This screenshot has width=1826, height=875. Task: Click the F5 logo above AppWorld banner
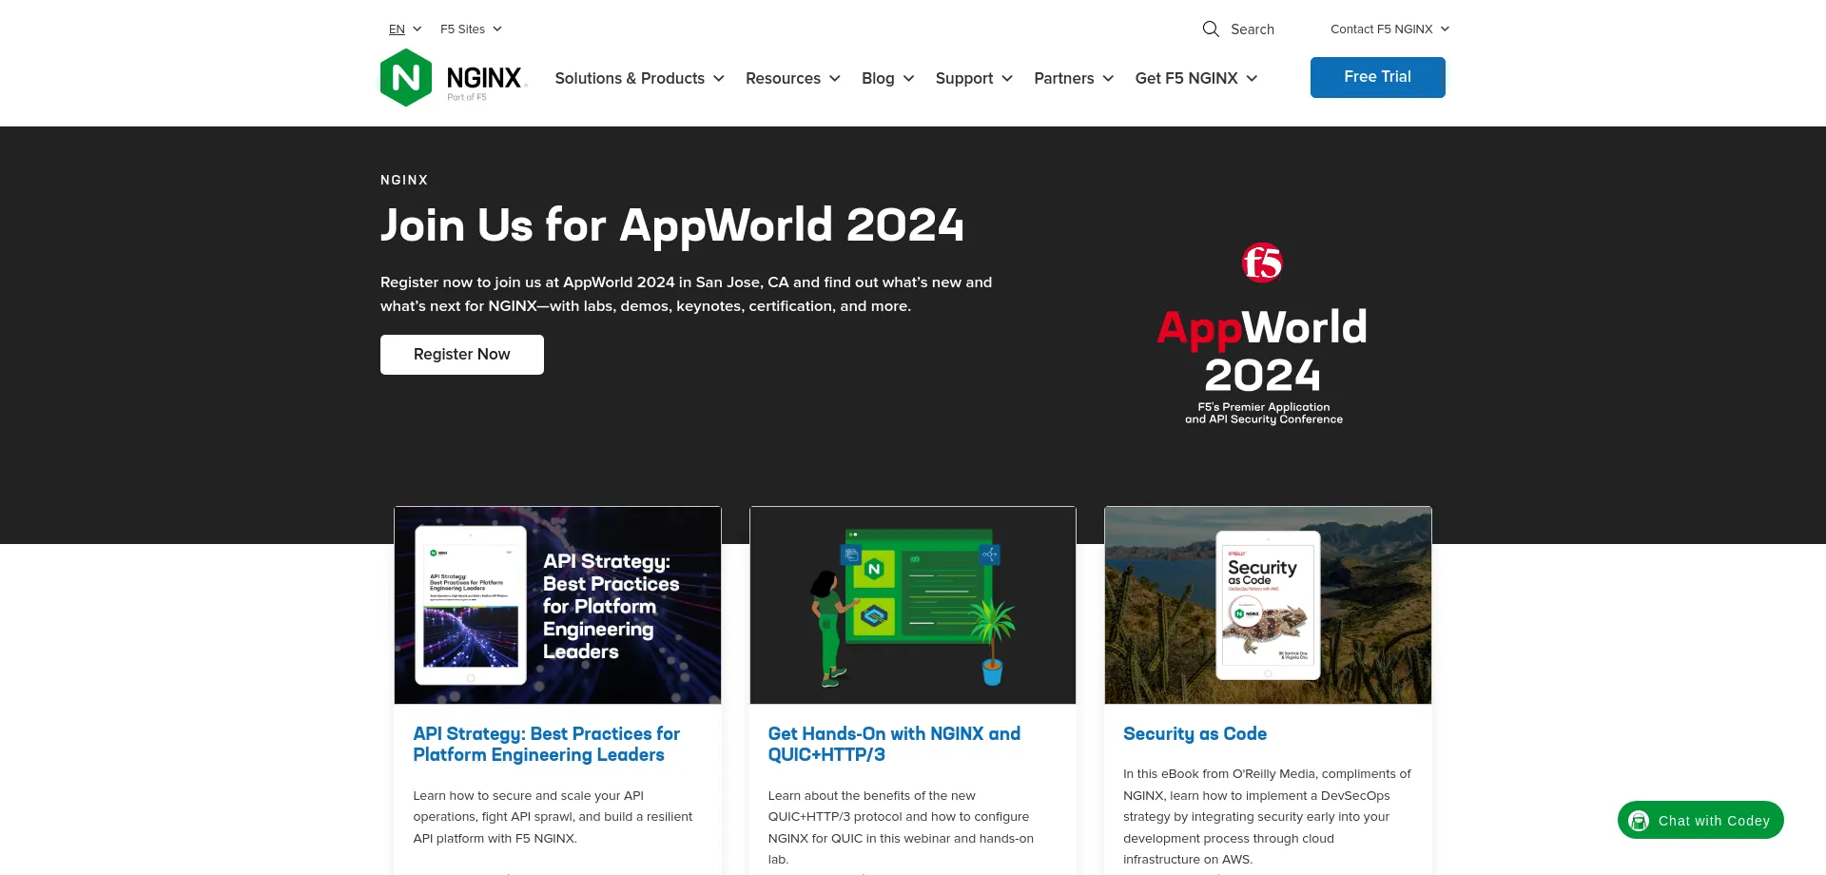[1263, 263]
